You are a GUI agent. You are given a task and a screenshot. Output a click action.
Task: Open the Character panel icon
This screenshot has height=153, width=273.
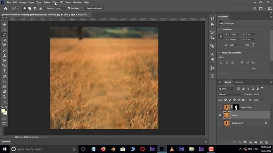212,54
